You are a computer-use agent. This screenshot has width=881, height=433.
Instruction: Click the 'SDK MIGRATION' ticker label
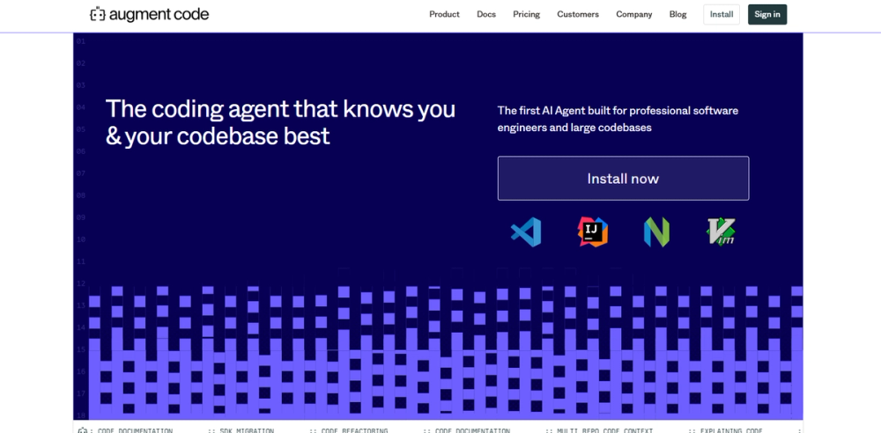pos(248,430)
